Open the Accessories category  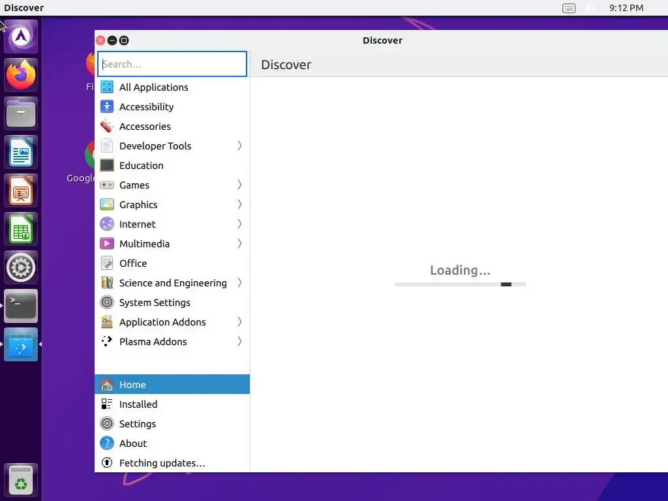(x=172, y=126)
